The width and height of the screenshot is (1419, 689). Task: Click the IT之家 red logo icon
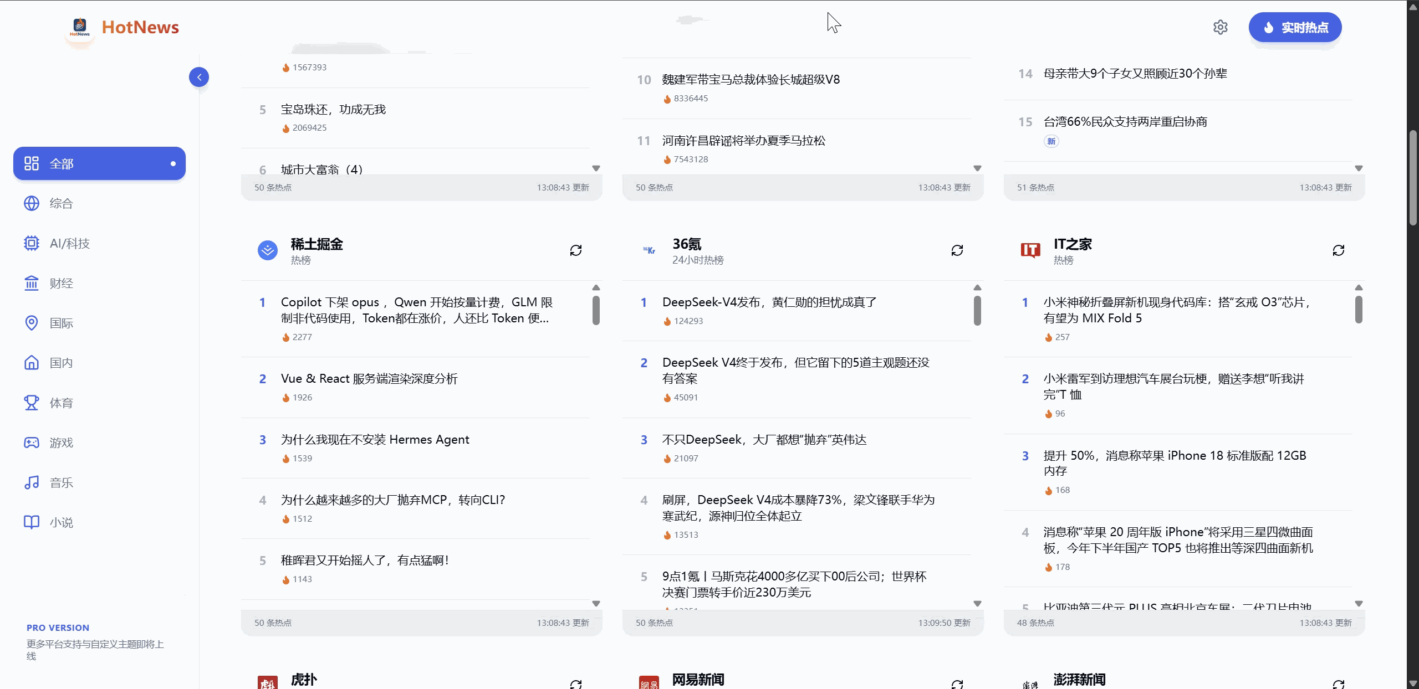pyautogui.click(x=1030, y=250)
